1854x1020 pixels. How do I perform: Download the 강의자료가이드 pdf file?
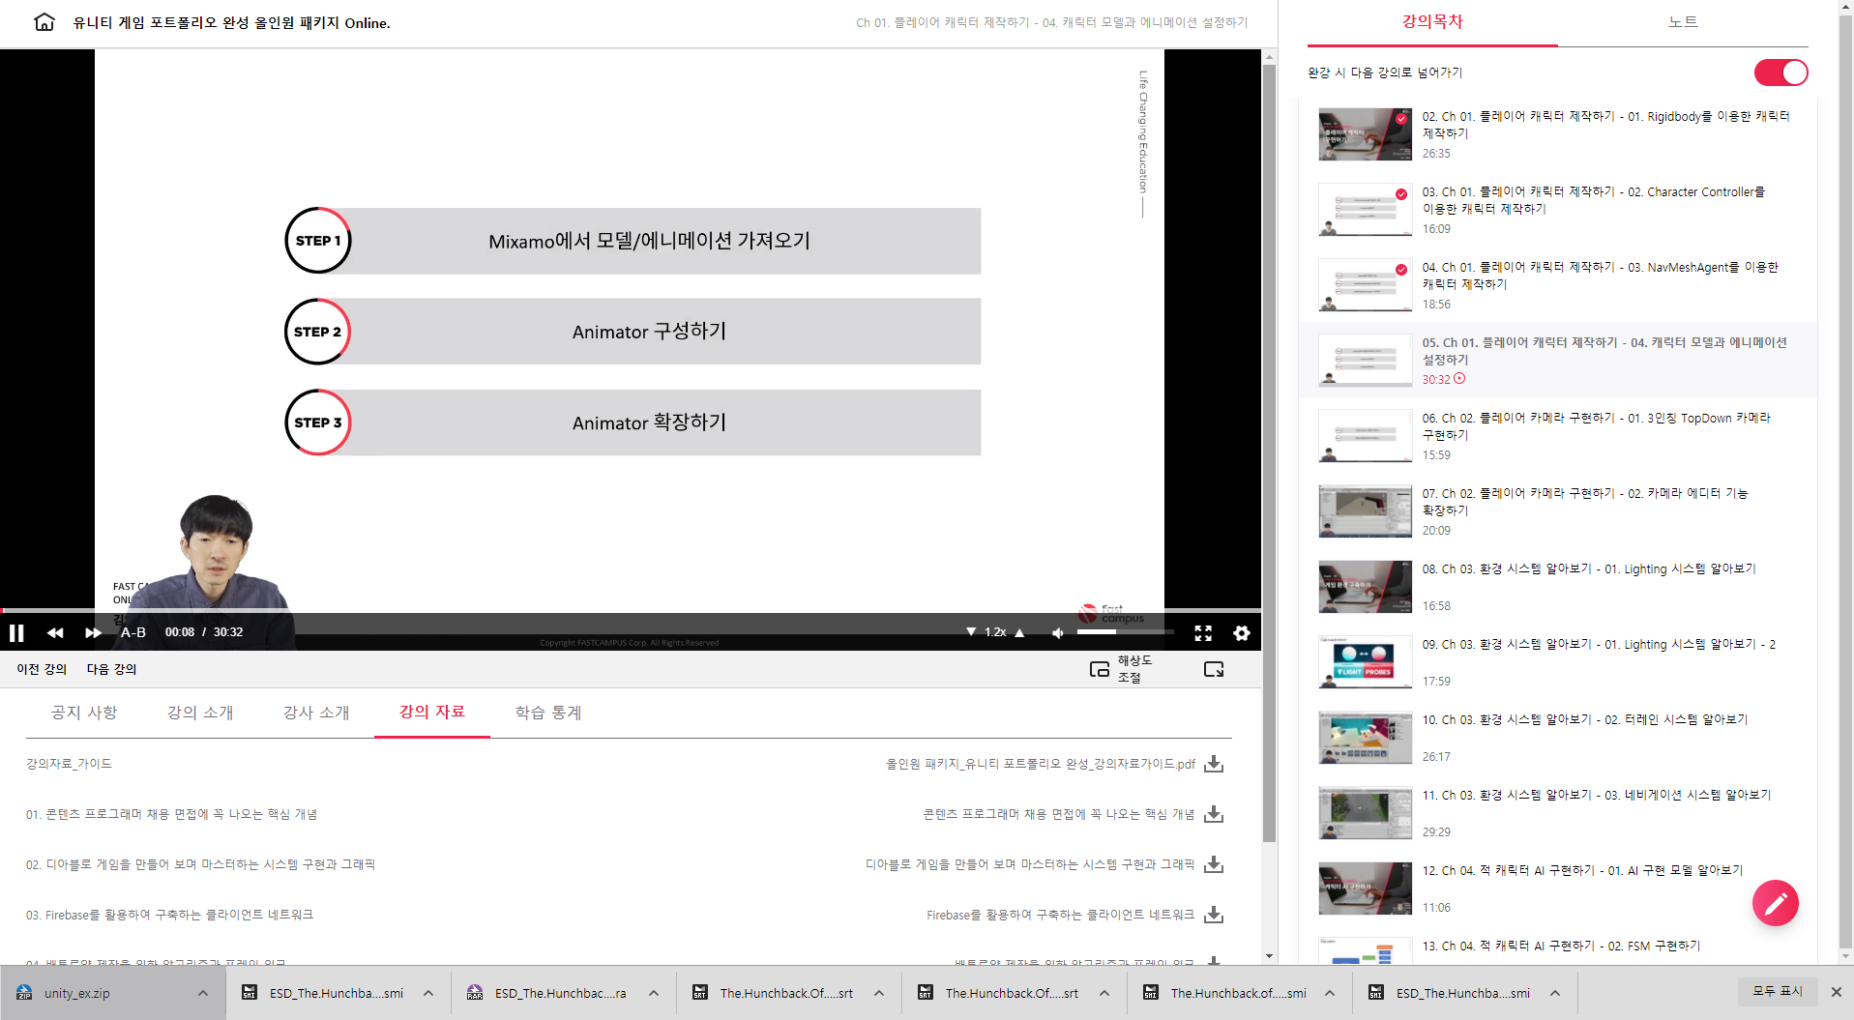(1214, 764)
